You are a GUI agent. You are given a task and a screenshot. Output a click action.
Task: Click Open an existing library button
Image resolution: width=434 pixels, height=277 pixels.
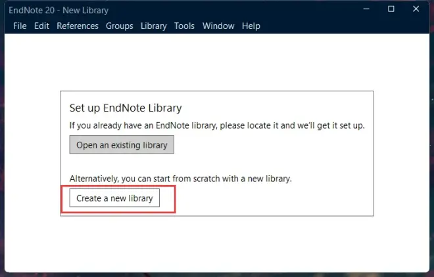pos(122,144)
